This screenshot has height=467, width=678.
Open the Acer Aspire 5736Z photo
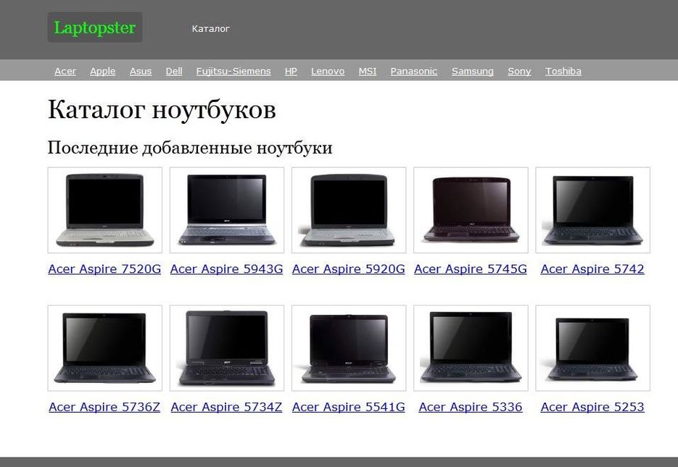click(x=104, y=348)
